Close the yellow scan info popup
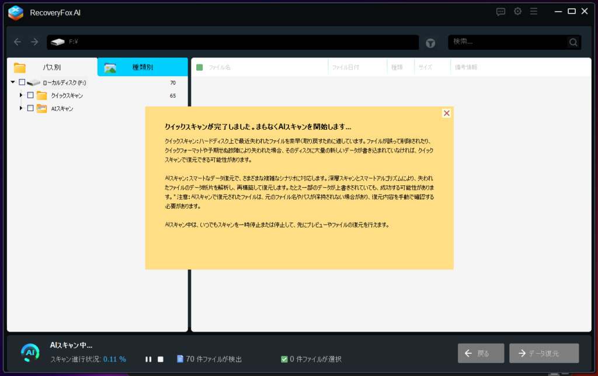 446,113
